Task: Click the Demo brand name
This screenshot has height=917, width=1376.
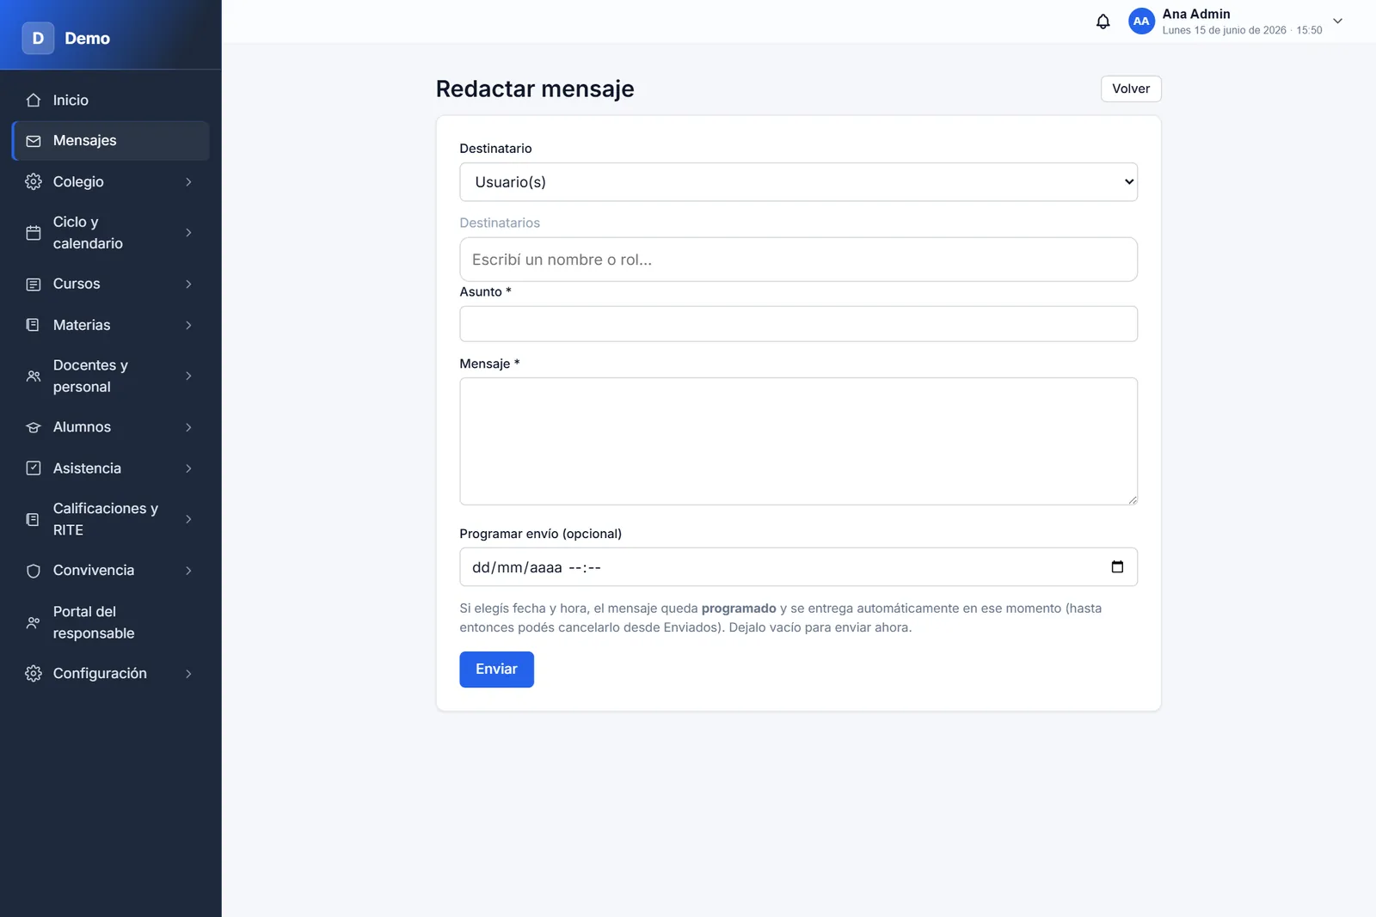Action: pyautogui.click(x=87, y=39)
